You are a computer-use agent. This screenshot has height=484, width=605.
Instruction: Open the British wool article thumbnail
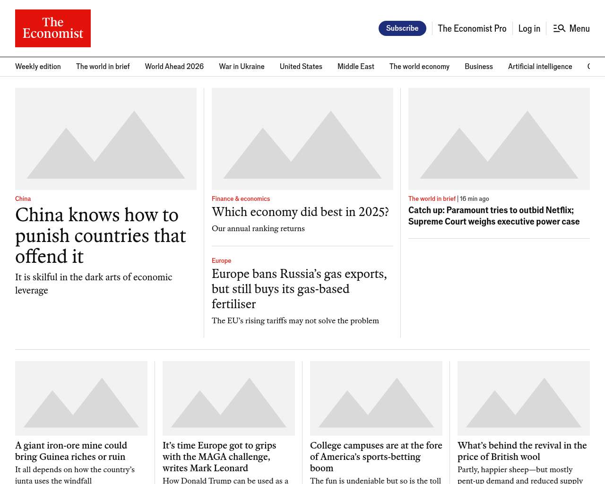(524, 398)
